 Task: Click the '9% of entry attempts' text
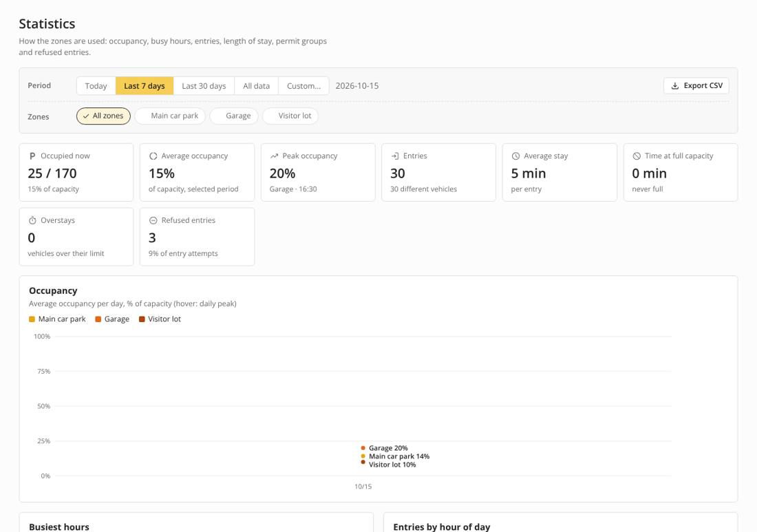point(183,253)
